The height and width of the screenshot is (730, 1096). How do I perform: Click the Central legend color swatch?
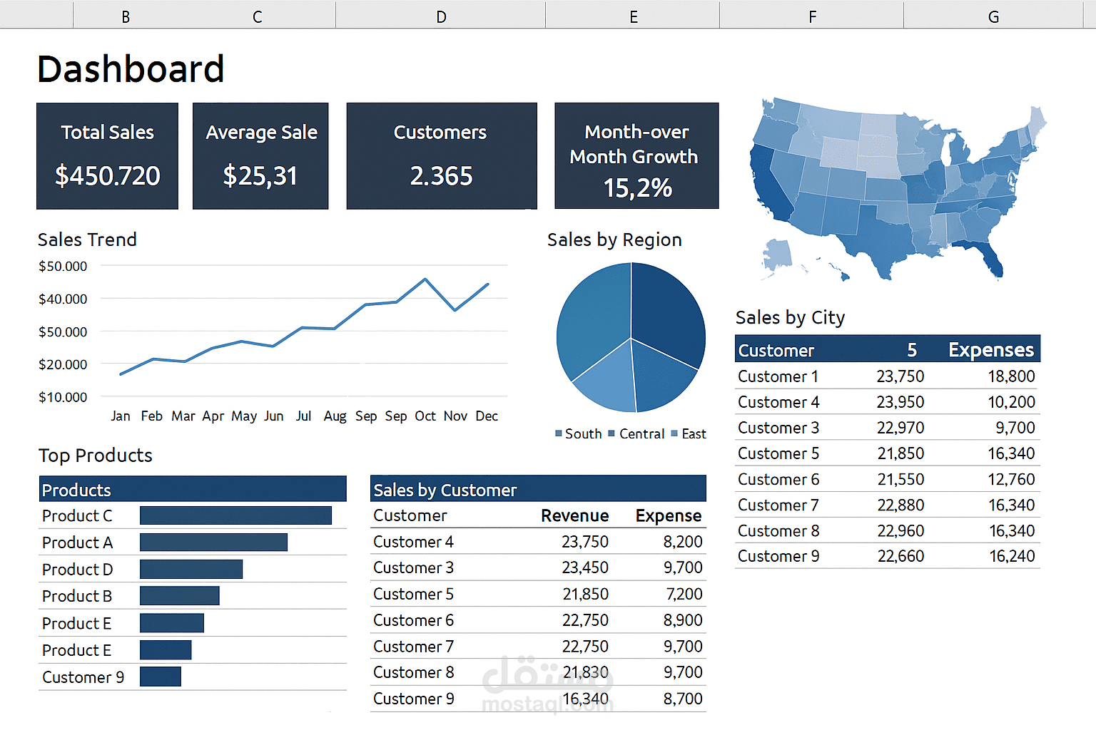(x=612, y=433)
